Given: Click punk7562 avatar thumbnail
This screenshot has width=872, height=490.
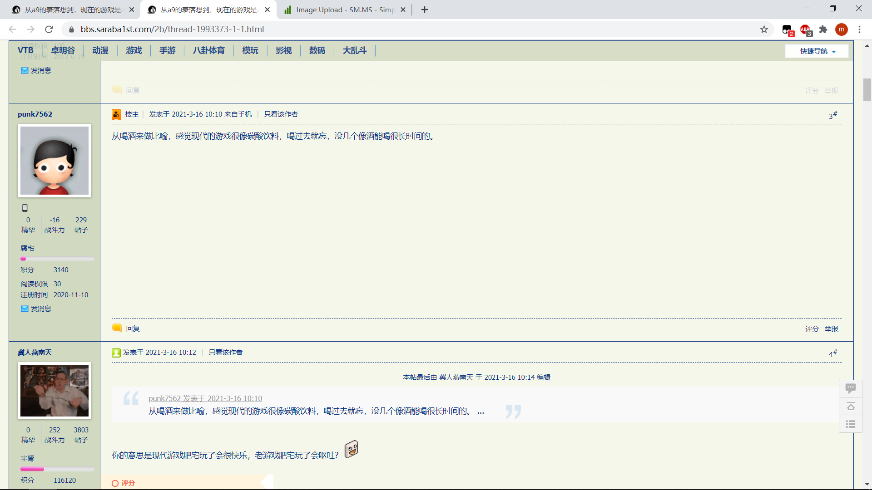Looking at the screenshot, I should (x=54, y=161).
